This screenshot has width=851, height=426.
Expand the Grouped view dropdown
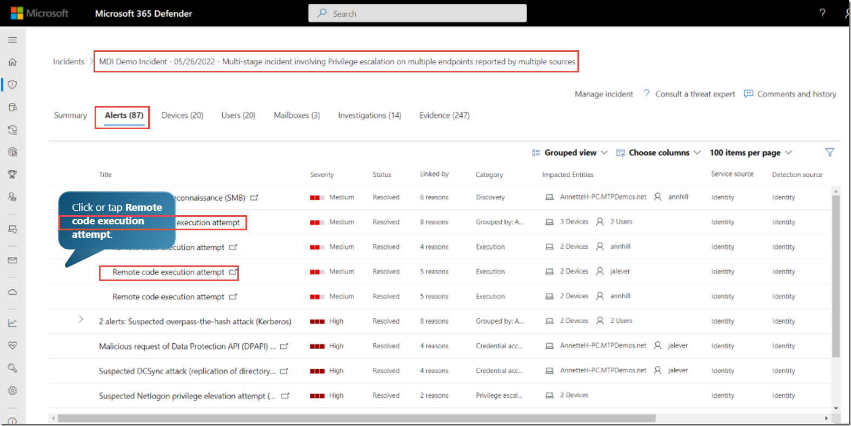point(570,153)
